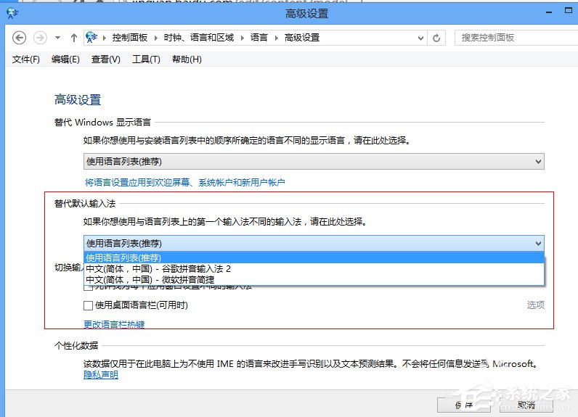Select 谷歌拼音输入法 2 from the list
This screenshot has height=417, width=578.
pos(158,268)
